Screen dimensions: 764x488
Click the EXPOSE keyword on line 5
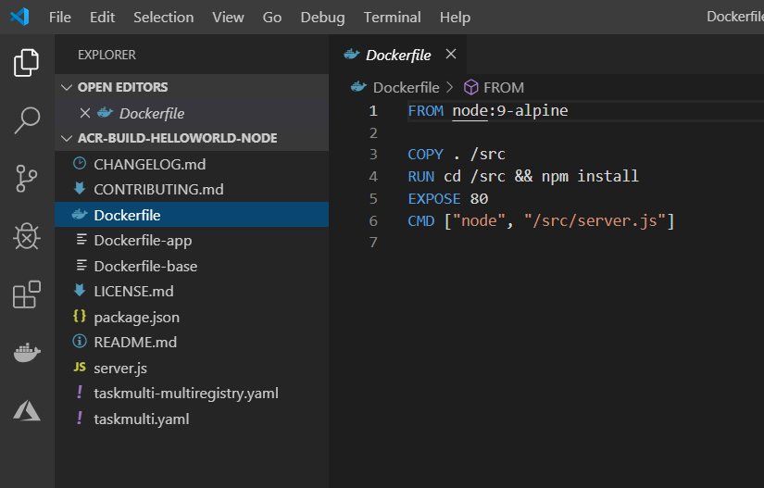pyautogui.click(x=434, y=199)
